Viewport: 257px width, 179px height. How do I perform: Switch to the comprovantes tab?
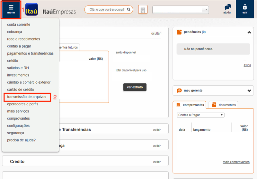(x=190, y=105)
